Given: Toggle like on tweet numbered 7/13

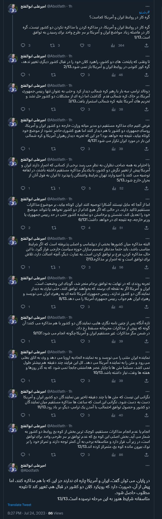Looking at the screenshot, I should click(82, 267).
